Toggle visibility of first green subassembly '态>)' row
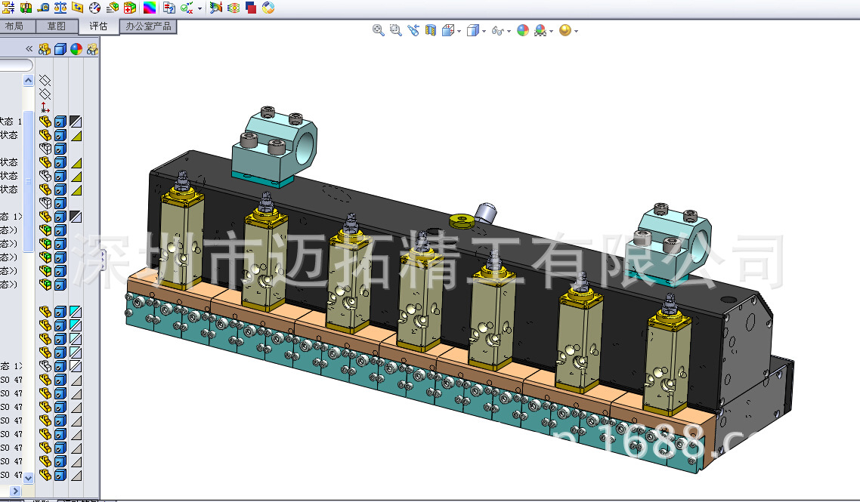Screen dimensions: 860x502 point(45,230)
